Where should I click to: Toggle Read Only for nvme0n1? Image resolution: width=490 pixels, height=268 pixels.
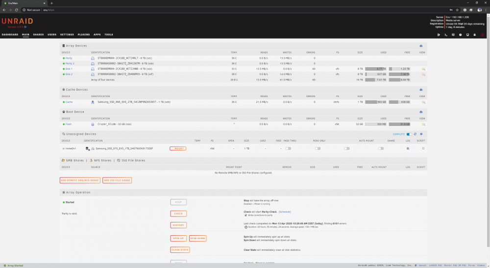click(318, 148)
